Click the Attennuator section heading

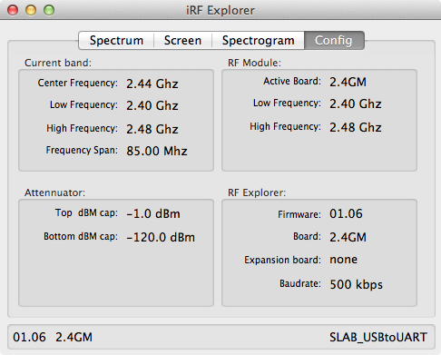pyautogui.click(x=54, y=192)
